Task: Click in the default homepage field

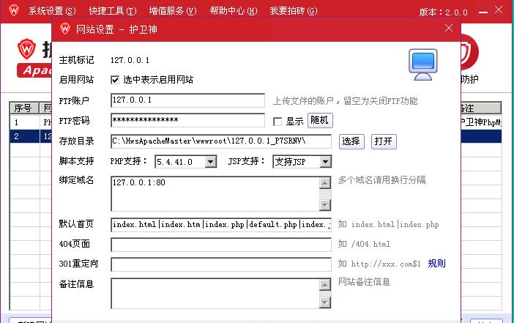Action: click(221, 225)
